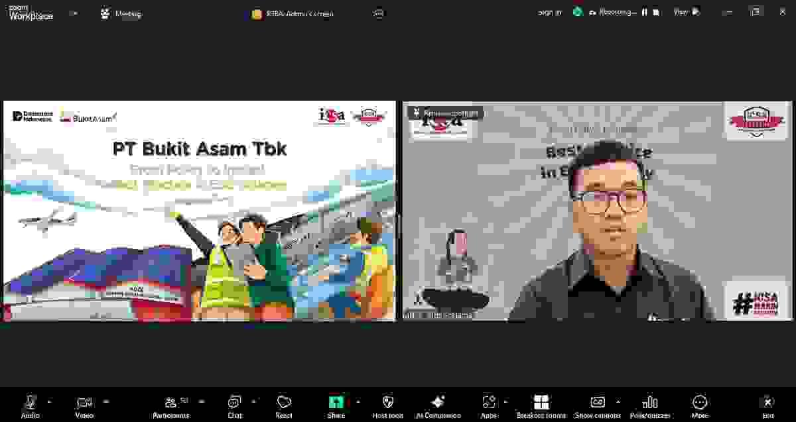Click the green Share screen button
The height and width of the screenshot is (422, 796).
tap(336, 403)
